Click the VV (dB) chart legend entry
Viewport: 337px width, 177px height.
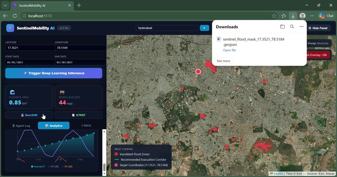pyautogui.click(x=53, y=167)
